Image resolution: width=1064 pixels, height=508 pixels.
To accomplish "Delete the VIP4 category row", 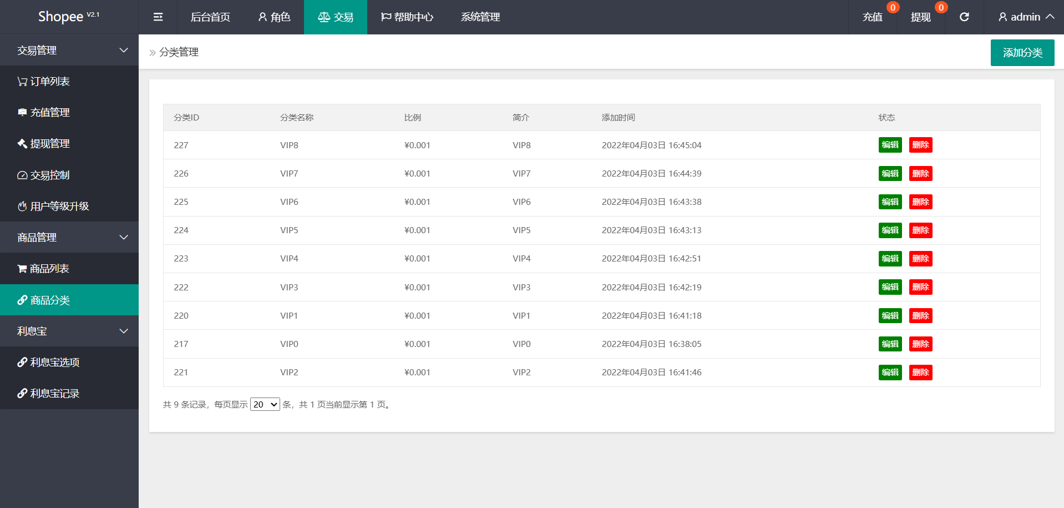I will [x=921, y=258].
